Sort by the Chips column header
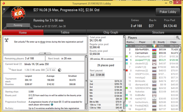Screen dimensions: 183x112 click(173, 42)
